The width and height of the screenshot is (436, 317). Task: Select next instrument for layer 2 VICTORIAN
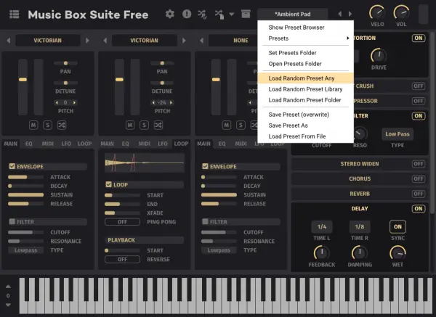click(184, 41)
